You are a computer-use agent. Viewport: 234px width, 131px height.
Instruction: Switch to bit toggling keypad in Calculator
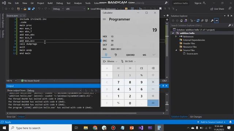point(116,55)
